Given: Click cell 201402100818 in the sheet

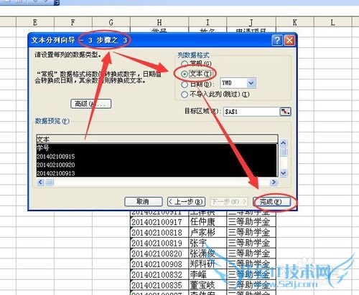Looking at the screenshot, I should pyautogui.click(x=159, y=233).
